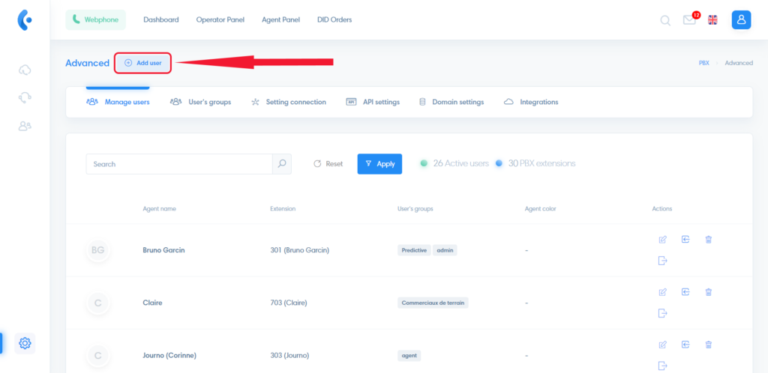Open the DID Orders menu item
The width and height of the screenshot is (768, 373).
[334, 20]
